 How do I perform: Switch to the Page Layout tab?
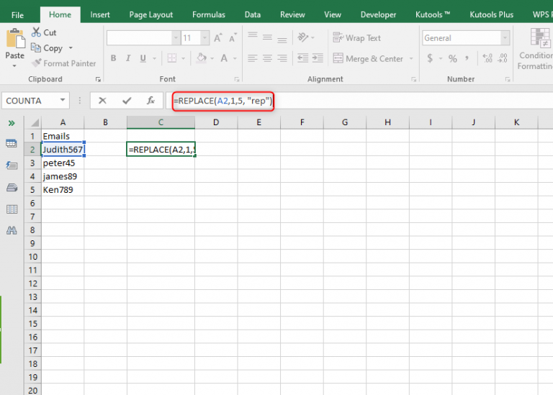click(x=151, y=15)
